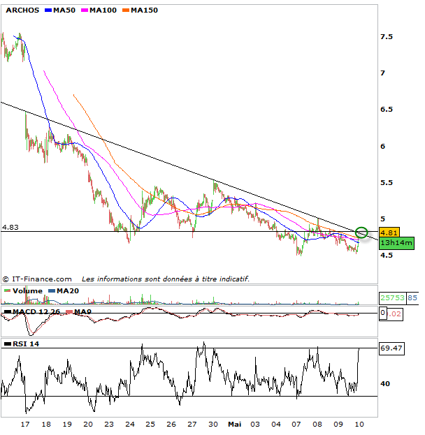Click the orange 4.81 current price tag

coord(389,233)
